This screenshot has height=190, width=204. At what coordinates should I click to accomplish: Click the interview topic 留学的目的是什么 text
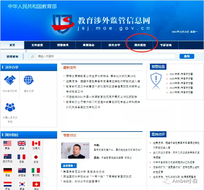click(x=118, y=150)
